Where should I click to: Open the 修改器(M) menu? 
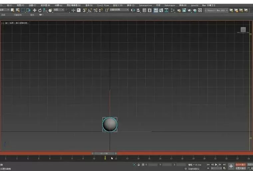pyautogui.click(x=45, y=5)
